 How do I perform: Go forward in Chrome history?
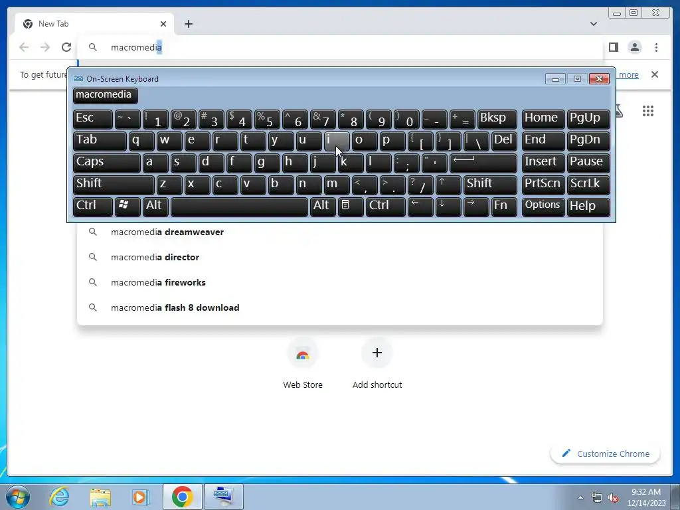45,47
